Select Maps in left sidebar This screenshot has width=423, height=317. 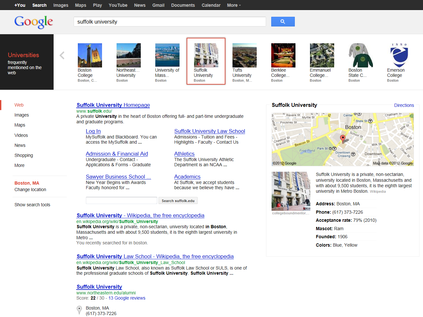pyautogui.click(x=20, y=125)
